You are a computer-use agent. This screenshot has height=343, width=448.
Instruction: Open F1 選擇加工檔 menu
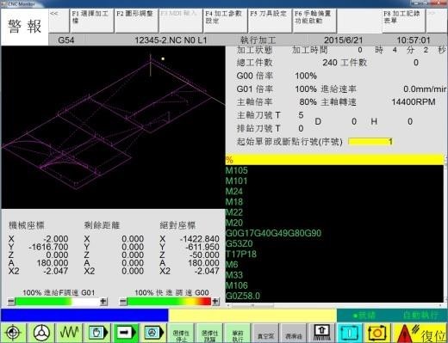click(91, 21)
